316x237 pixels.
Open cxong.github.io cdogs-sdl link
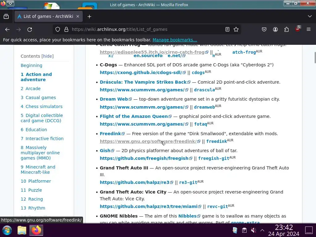coord(143,73)
